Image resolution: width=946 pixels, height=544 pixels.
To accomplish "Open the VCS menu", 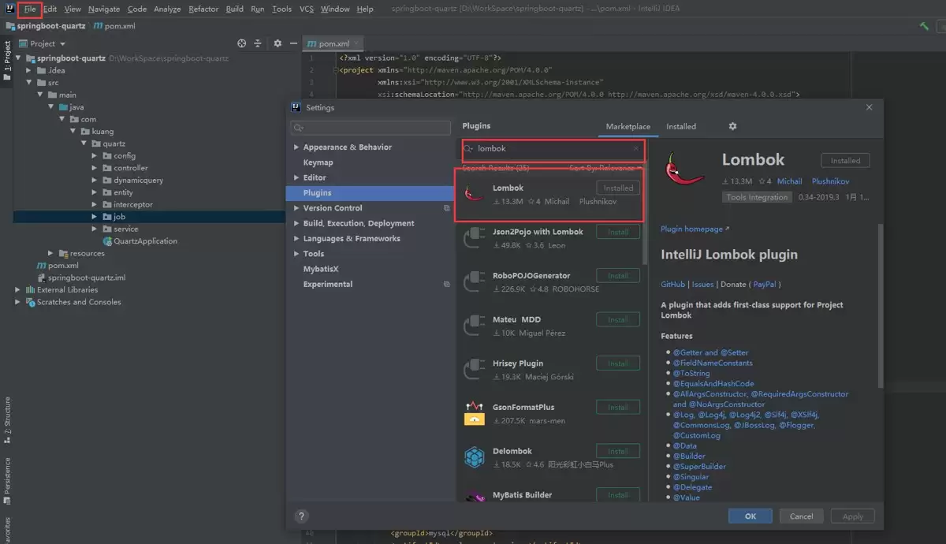I will tap(307, 9).
